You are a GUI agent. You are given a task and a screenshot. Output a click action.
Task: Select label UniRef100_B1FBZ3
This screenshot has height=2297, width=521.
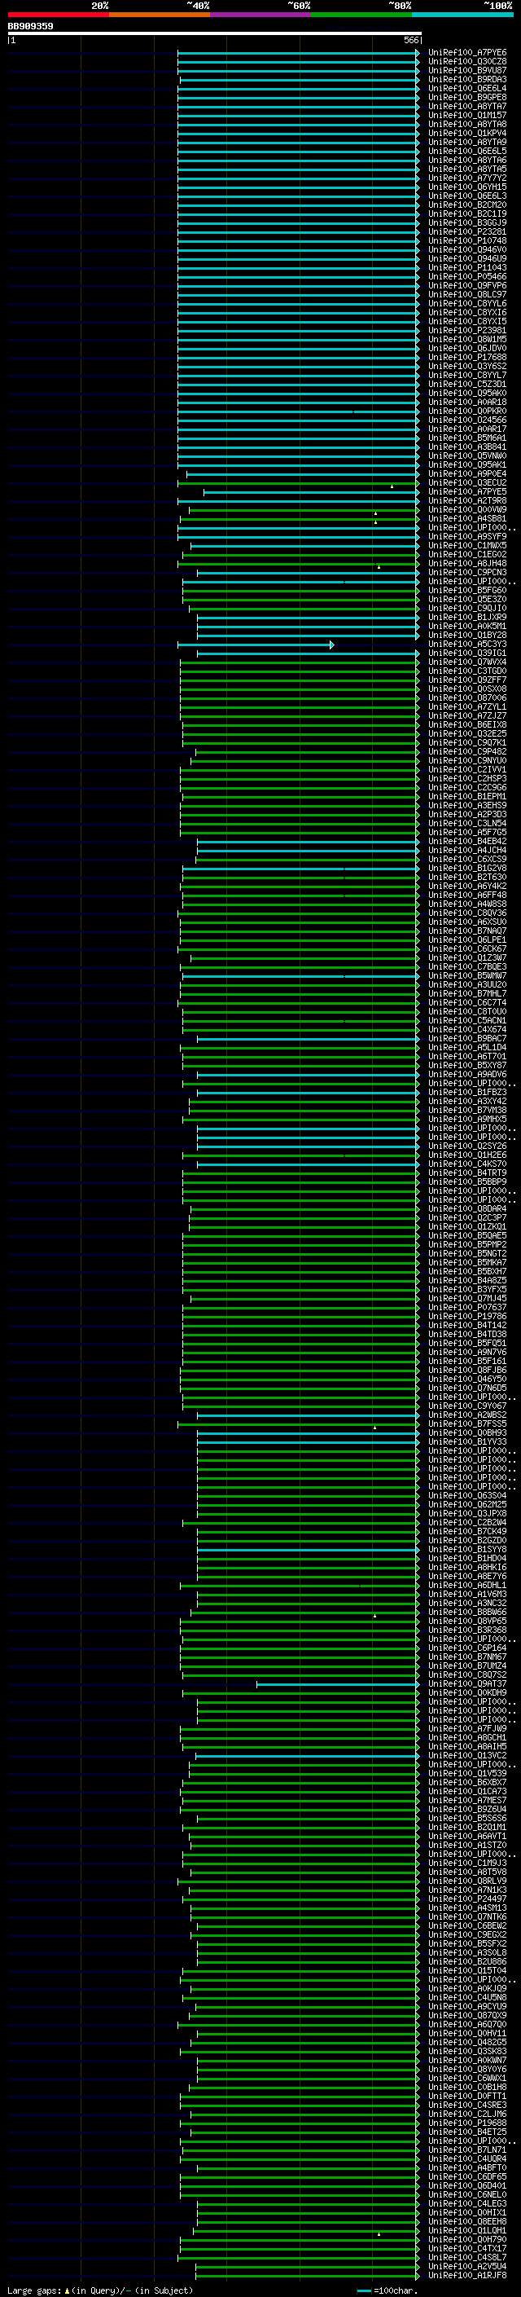tap(467, 1093)
